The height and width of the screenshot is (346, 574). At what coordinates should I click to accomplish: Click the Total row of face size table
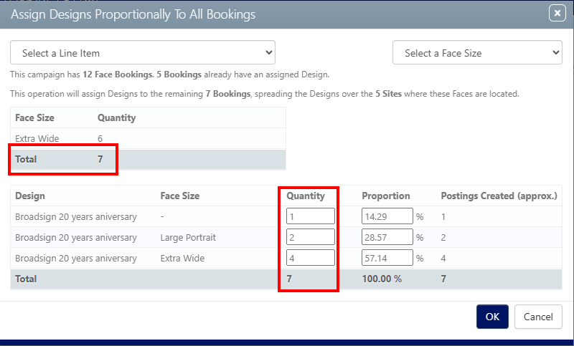148,159
